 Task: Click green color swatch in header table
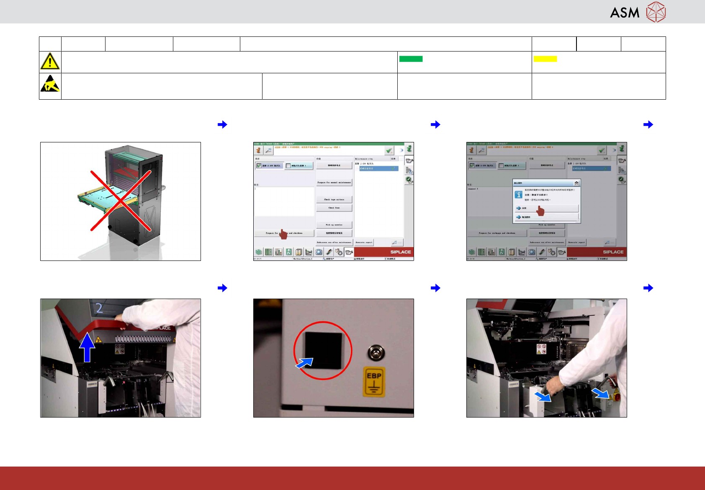coord(411,59)
